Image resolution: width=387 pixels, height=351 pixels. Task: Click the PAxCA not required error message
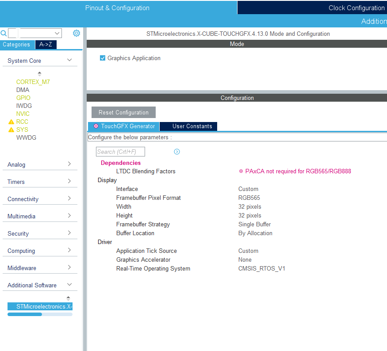[x=298, y=171]
